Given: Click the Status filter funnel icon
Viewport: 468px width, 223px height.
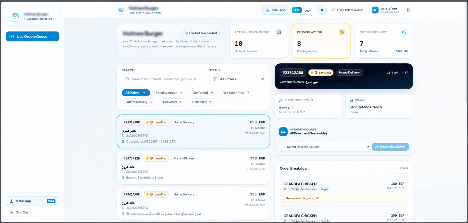Looking at the screenshot, I should [215, 79].
